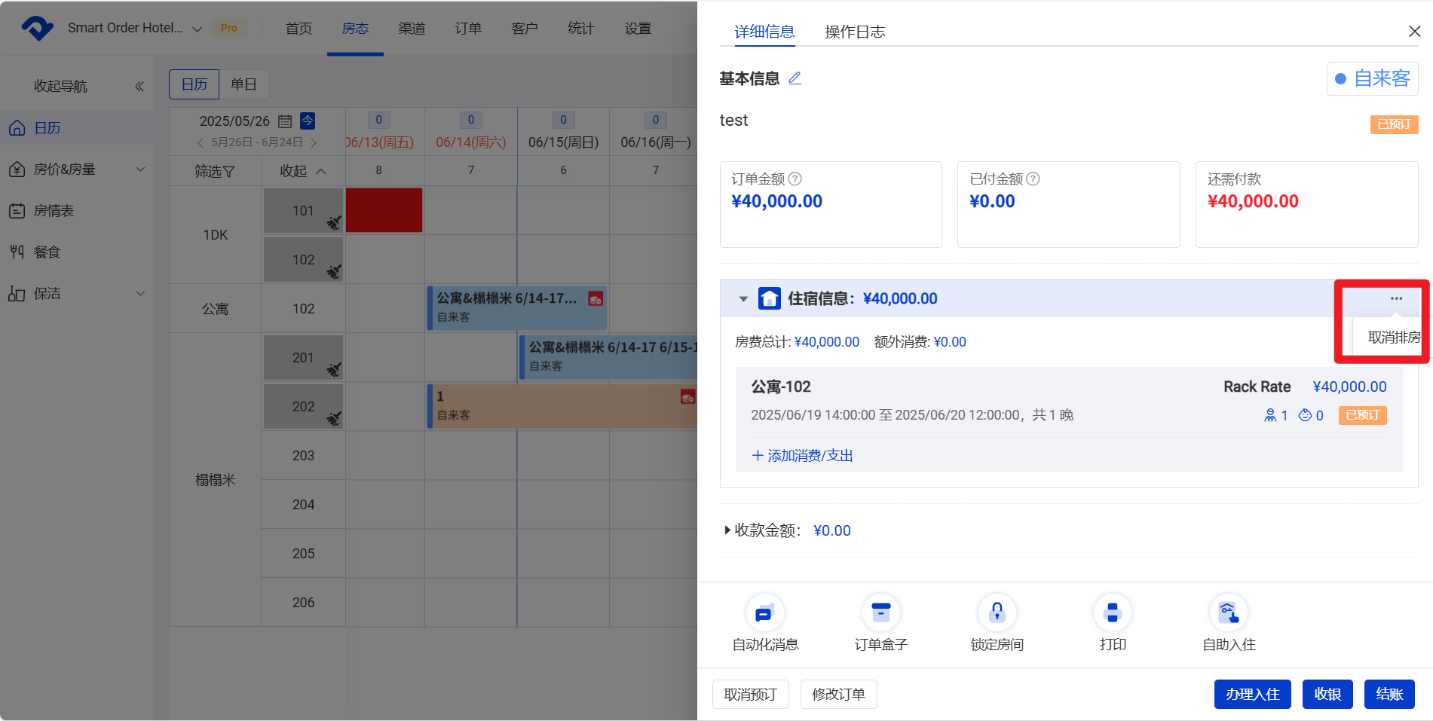
Task: Click the 打印 printer icon
Action: pyautogui.click(x=1112, y=613)
